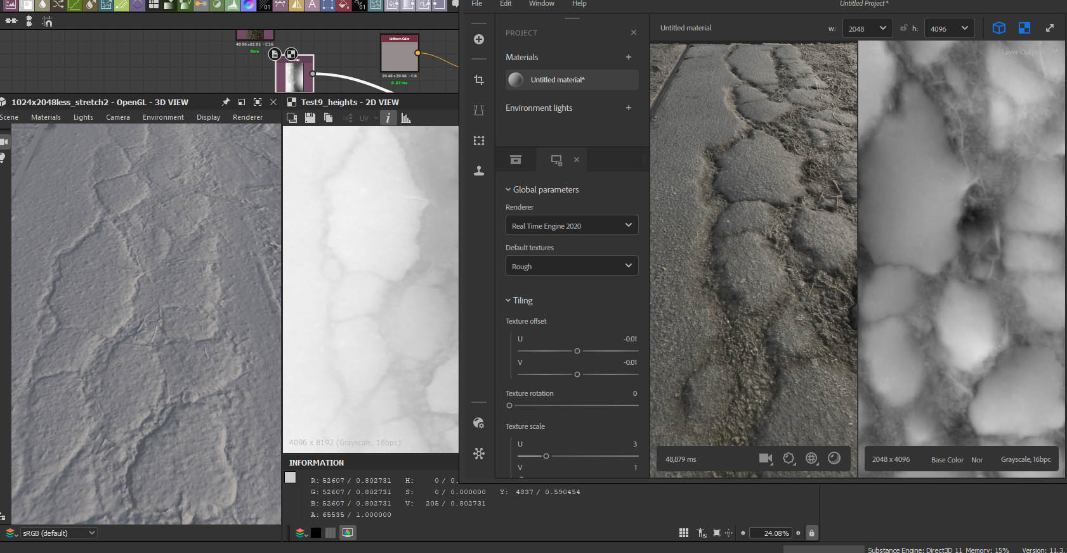This screenshot has width=1067, height=553.
Task: Click the snap nodes to grid icon
Action: coord(47,21)
